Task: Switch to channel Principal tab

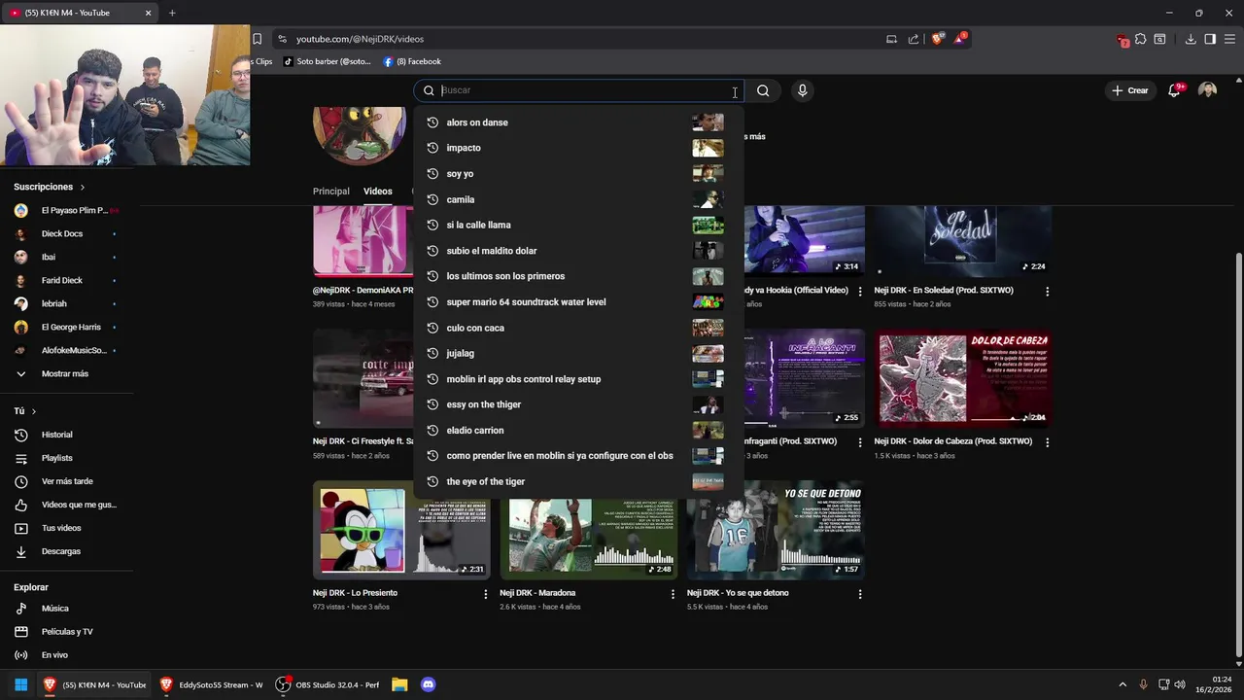Action: click(330, 192)
